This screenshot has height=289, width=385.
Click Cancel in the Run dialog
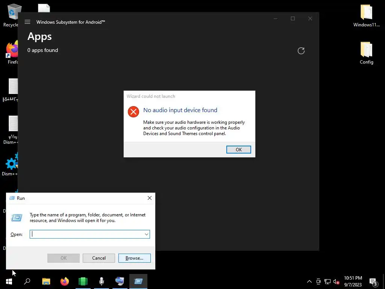coord(99,258)
